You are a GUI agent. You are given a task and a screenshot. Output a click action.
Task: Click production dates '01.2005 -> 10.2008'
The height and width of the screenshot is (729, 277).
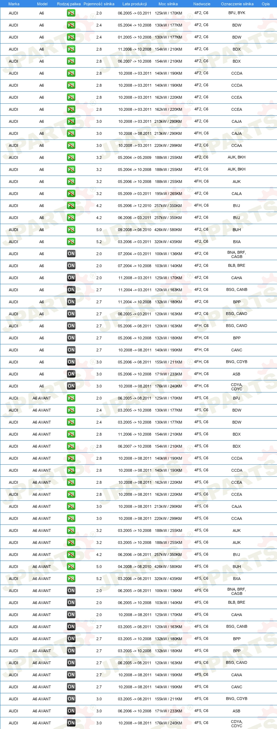pyautogui.click(x=135, y=37)
